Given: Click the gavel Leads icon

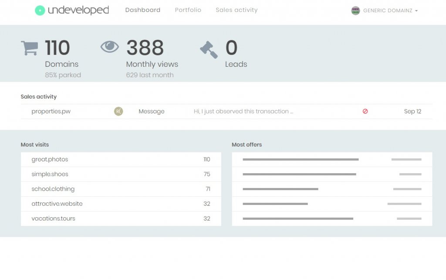Looking at the screenshot, I should tap(209, 50).
